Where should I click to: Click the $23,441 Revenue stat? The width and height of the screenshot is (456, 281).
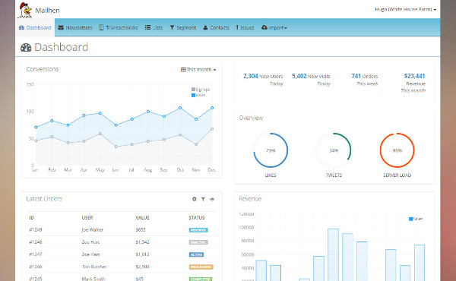point(413,83)
